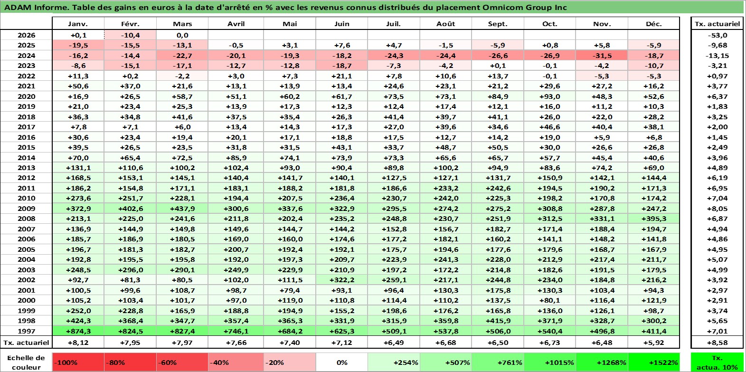Click the Tx. actuariel column header
The width and height of the screenshot is (746, 372).
pyautogui.click(x=717, y=24)
